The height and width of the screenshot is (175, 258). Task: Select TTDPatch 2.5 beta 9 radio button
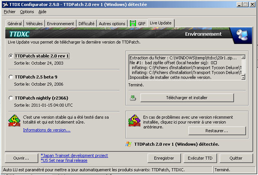pos(11,77)
